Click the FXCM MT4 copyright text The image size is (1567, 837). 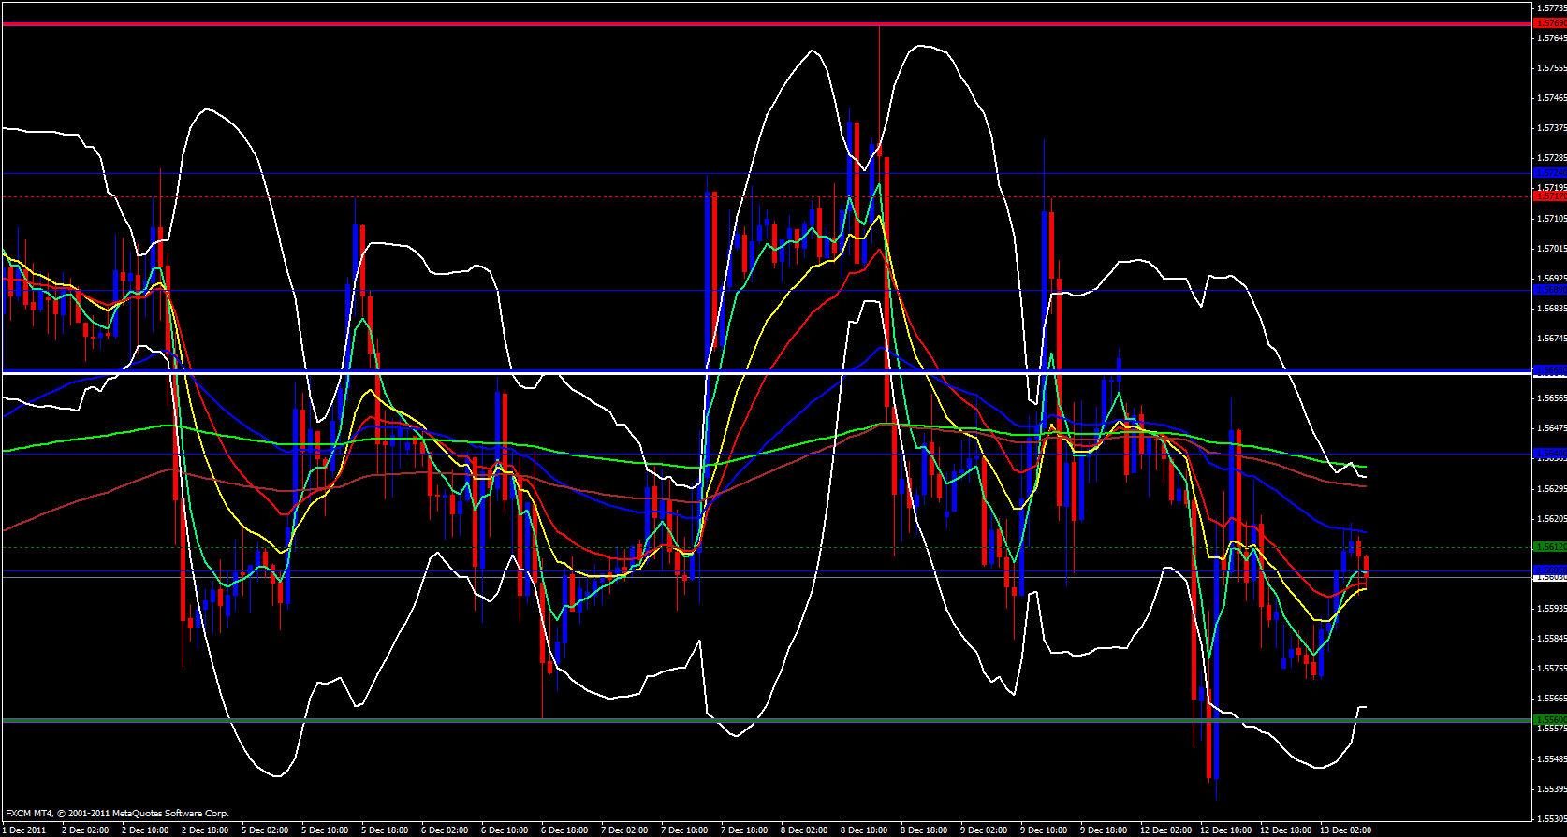[x=117, y=814]
